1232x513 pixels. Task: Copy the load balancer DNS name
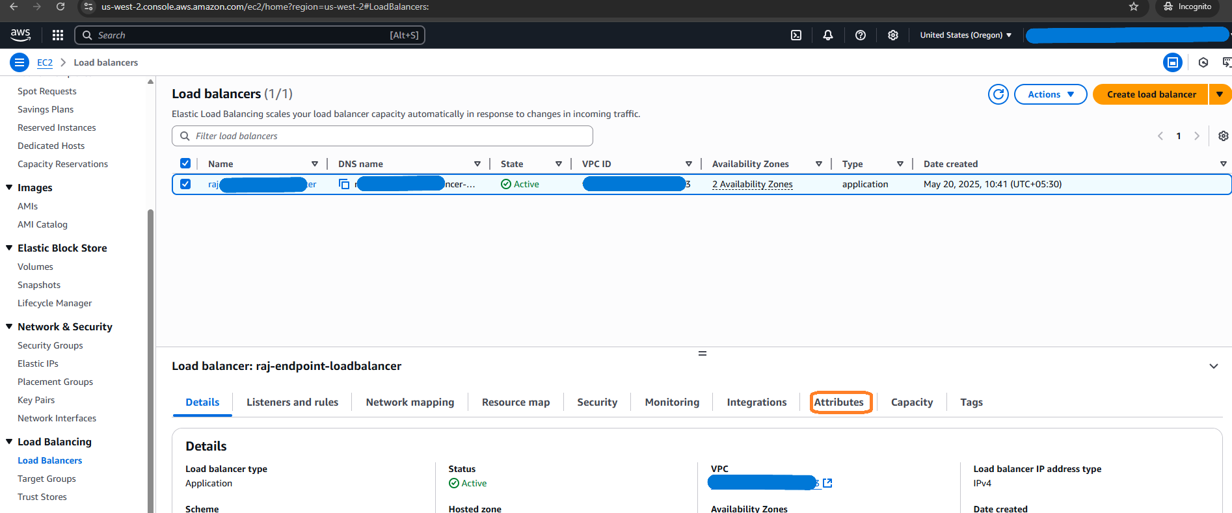[344, 184]
